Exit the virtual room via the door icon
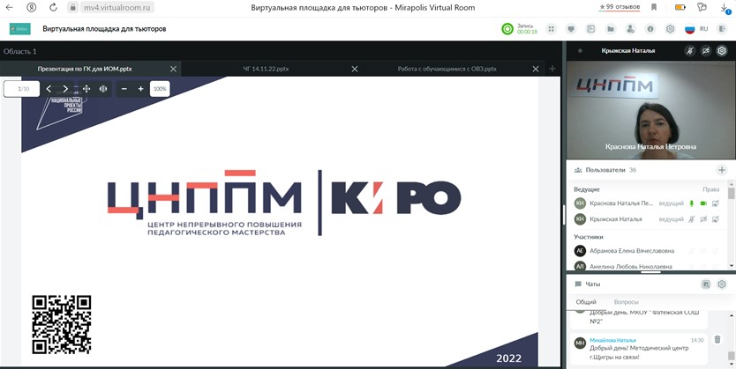 722,29
